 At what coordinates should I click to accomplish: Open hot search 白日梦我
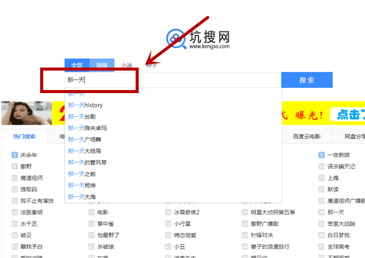point(339,235)
